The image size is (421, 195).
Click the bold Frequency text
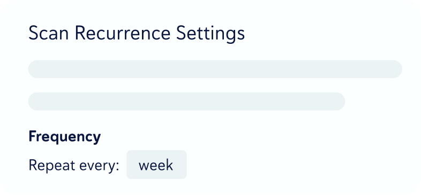coord(64,137)
